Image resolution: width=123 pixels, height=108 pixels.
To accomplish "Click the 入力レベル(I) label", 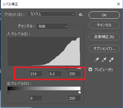I will pos(19,34).
